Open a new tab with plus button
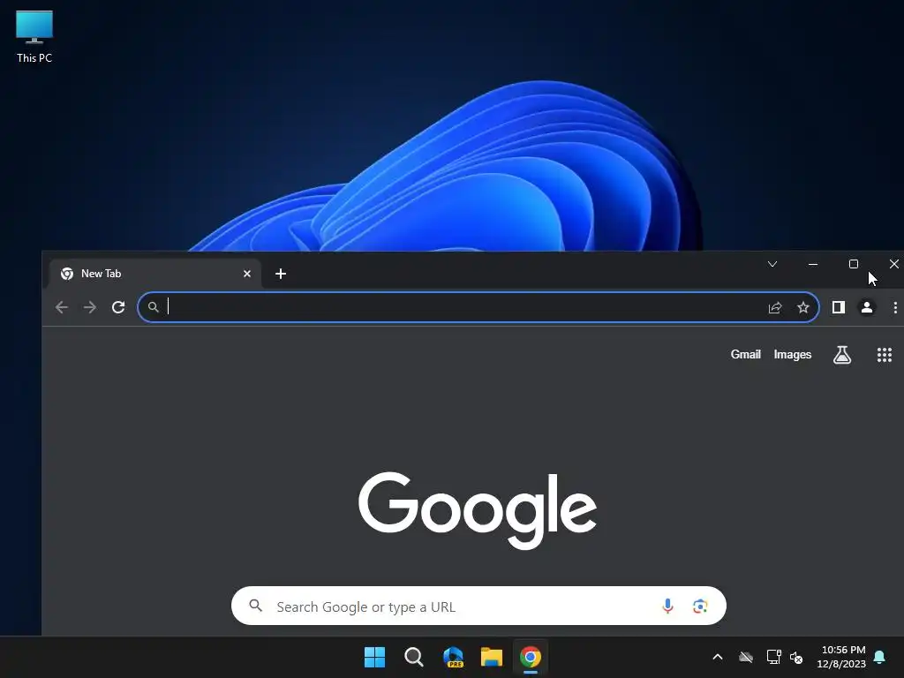 (281, 274)
